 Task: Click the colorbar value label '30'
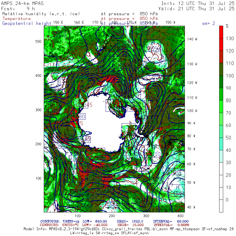coord(228,163)
